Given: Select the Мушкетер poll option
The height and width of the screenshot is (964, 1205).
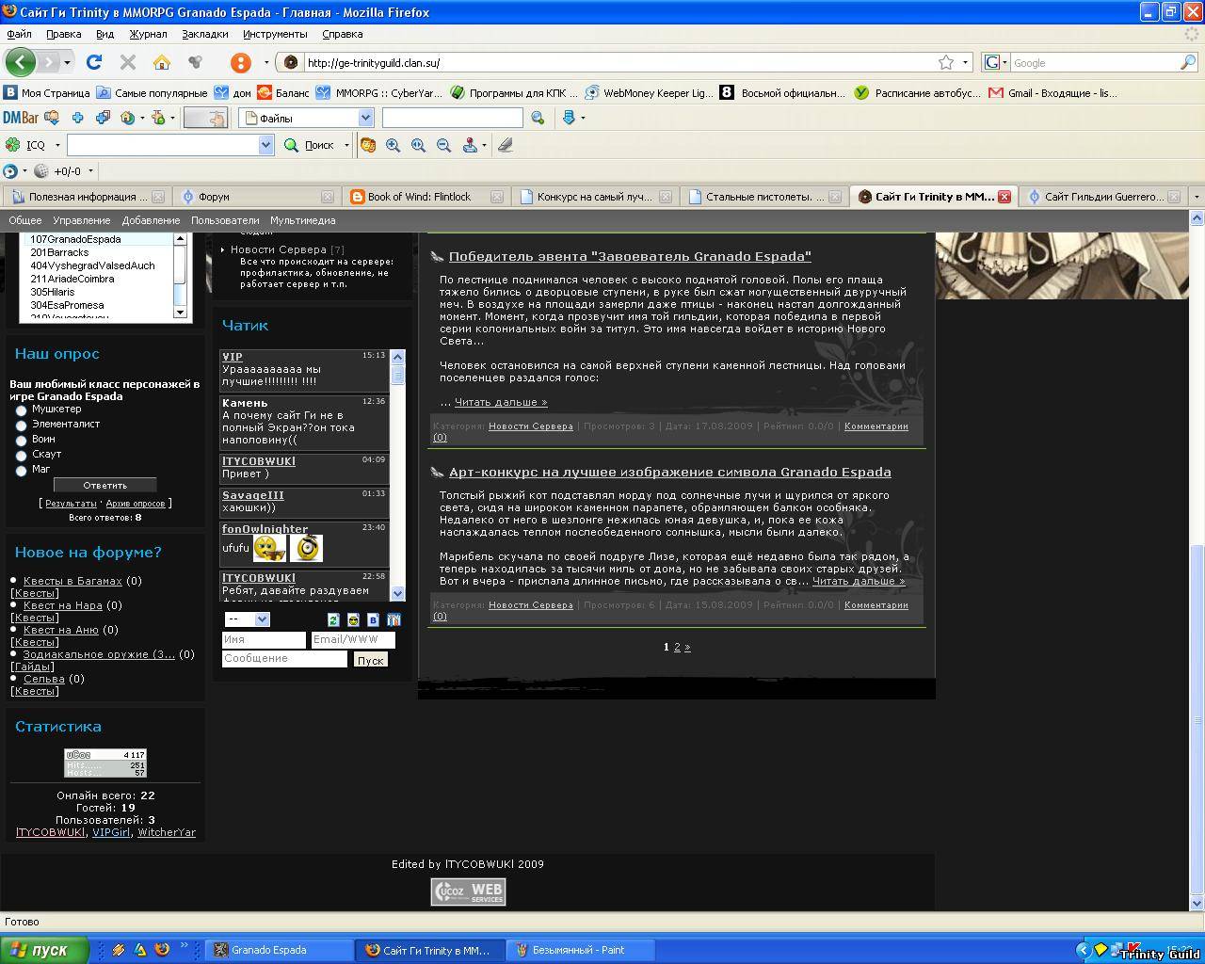Looking at the screenshot, I should 21,411.
